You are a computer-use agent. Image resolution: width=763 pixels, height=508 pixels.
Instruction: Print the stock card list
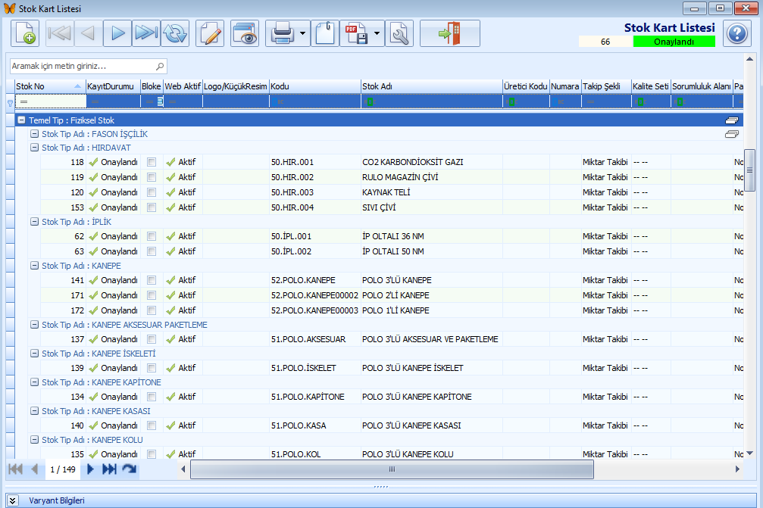282,33
